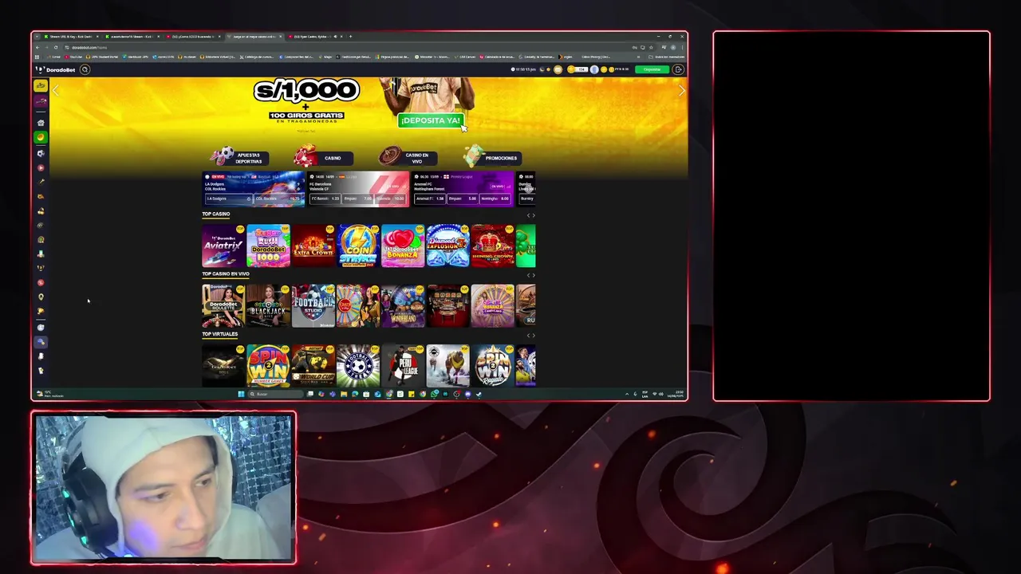Open the Coin Strike game

click(x=357, y=246)
